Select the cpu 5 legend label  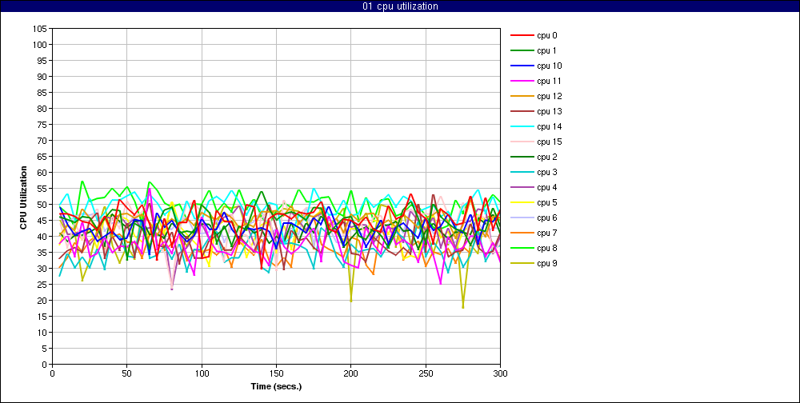pyautogui.click(x=547, y=202)
